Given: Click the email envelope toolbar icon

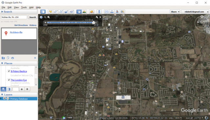Looking at the screenshot, I should click(107, 12).
